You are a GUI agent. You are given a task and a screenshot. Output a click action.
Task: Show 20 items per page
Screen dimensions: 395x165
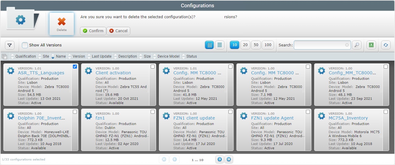coord(245,45)
